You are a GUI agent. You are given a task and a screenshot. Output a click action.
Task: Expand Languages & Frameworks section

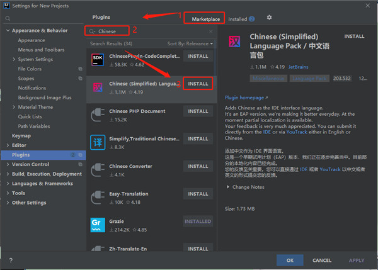click(8, 184)
